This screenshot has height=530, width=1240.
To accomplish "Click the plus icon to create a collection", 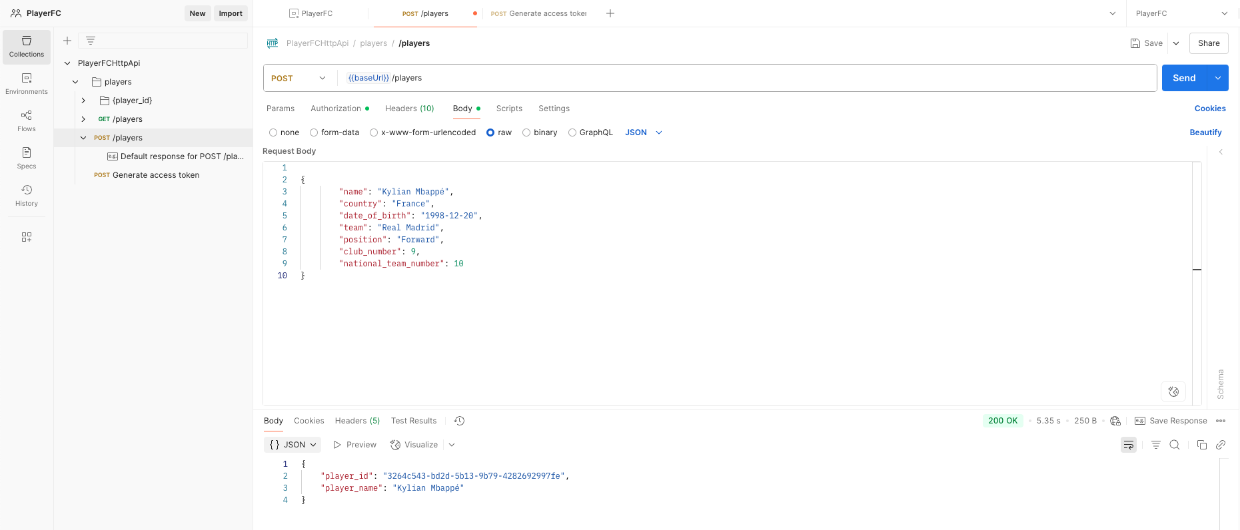I will 67,41.
